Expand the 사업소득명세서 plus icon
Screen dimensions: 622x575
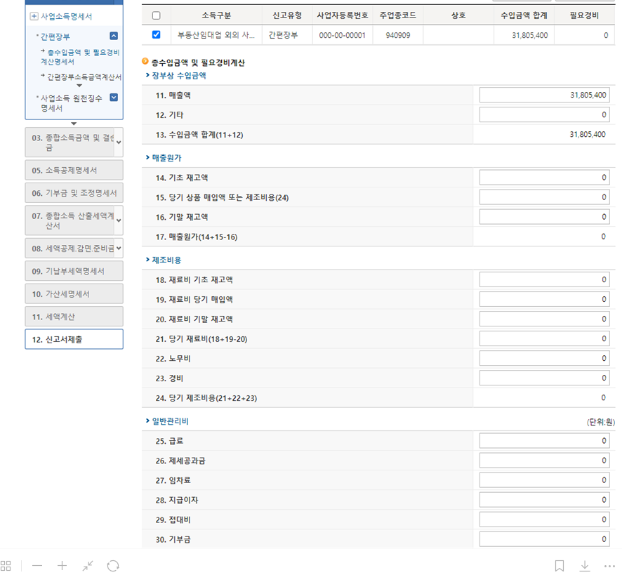pos(34,16)
